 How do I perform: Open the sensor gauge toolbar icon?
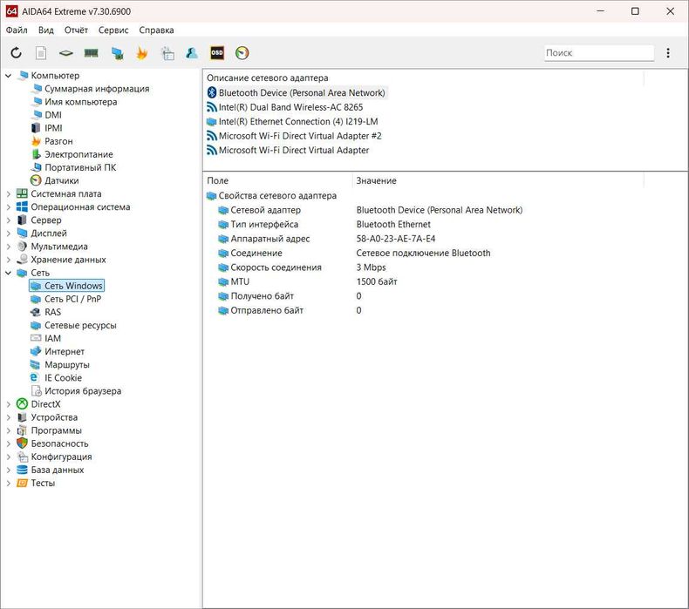coord(242,52)
